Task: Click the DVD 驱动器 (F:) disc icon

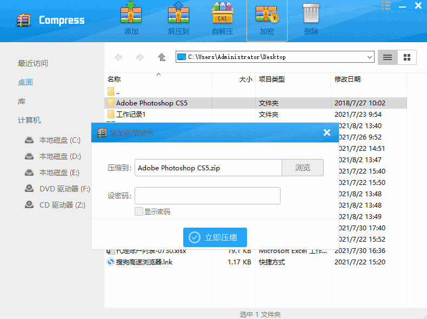Action: coord(29,189)
